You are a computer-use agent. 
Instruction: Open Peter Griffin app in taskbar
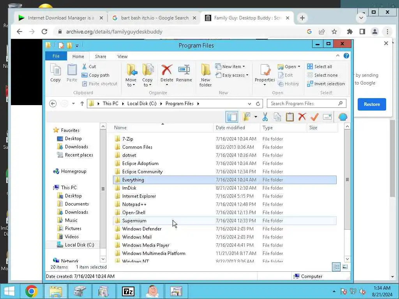point(152,291)
